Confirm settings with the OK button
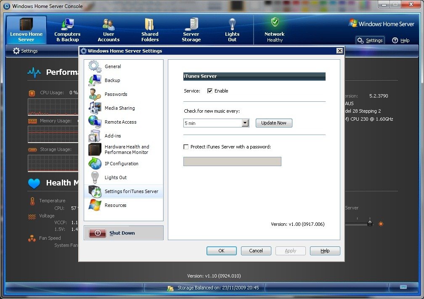The image size is (424, 299). coord(221,251)
